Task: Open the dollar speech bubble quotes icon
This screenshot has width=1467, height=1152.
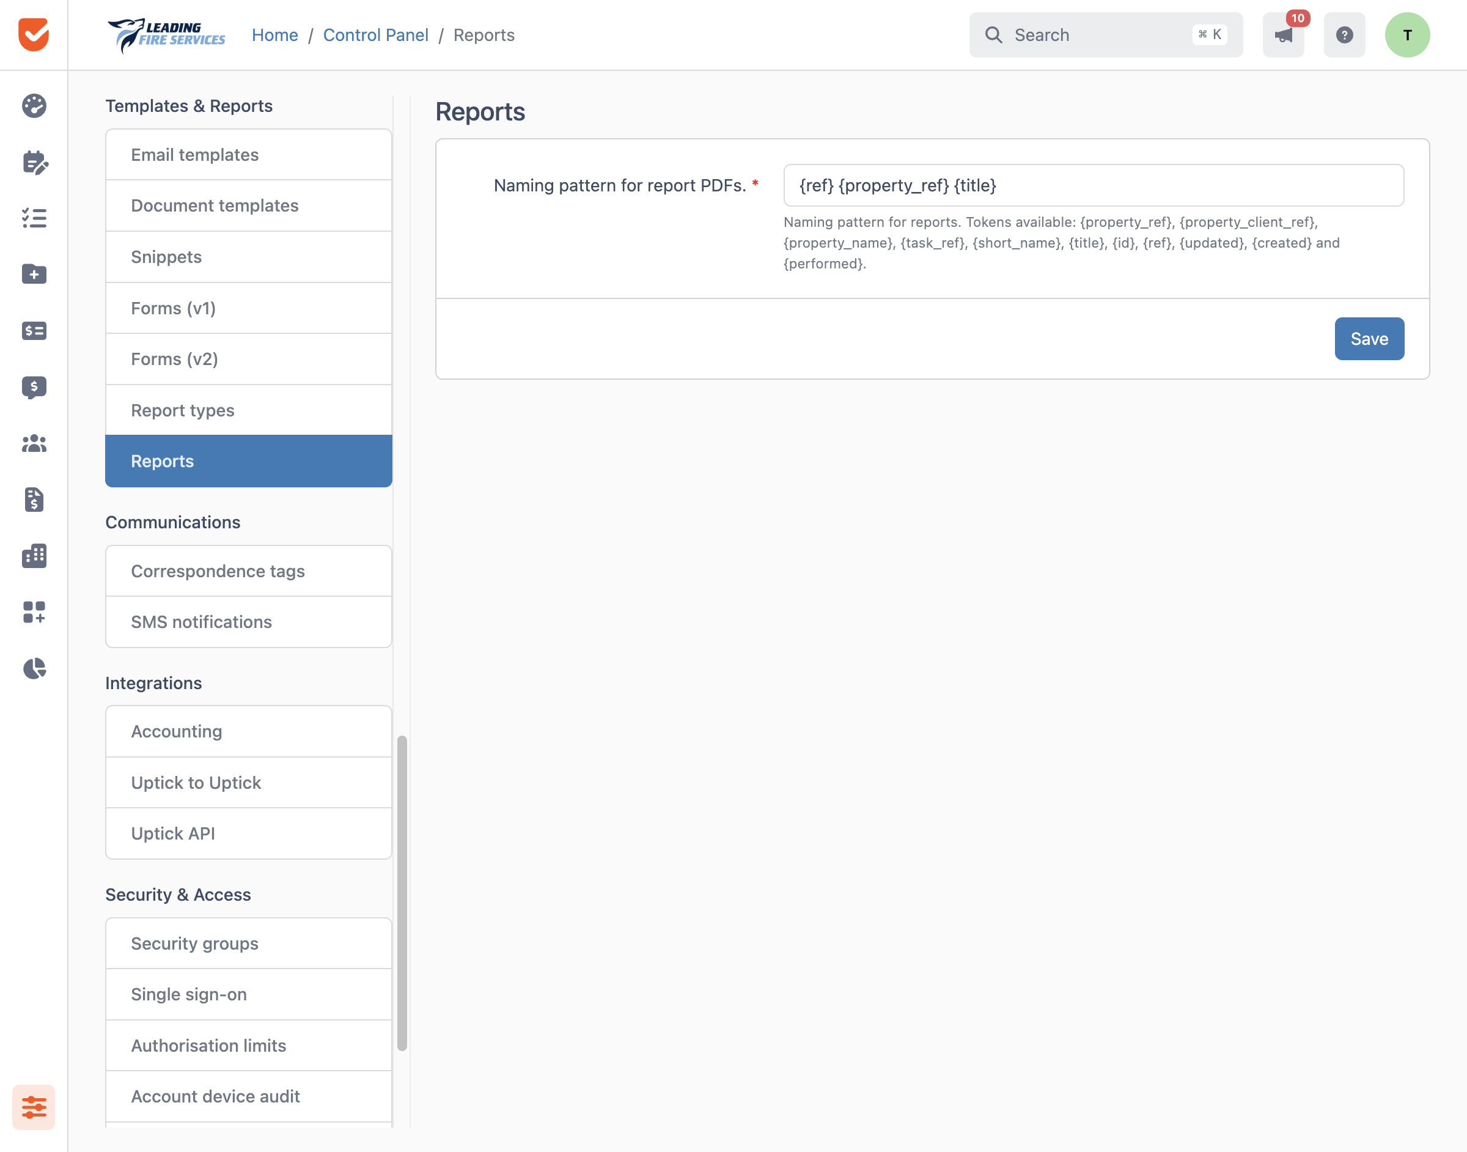Action: pyautogui.click(x=34, y=387)
